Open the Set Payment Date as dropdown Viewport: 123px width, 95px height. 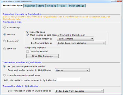pyautogui.click(x=81, y=43)
